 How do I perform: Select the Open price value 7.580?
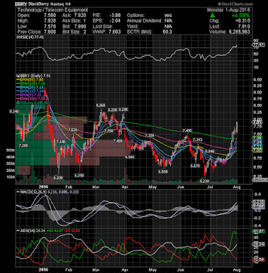point(50,16)
